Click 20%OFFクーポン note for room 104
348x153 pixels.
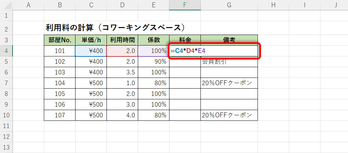[x=229, y=83]
